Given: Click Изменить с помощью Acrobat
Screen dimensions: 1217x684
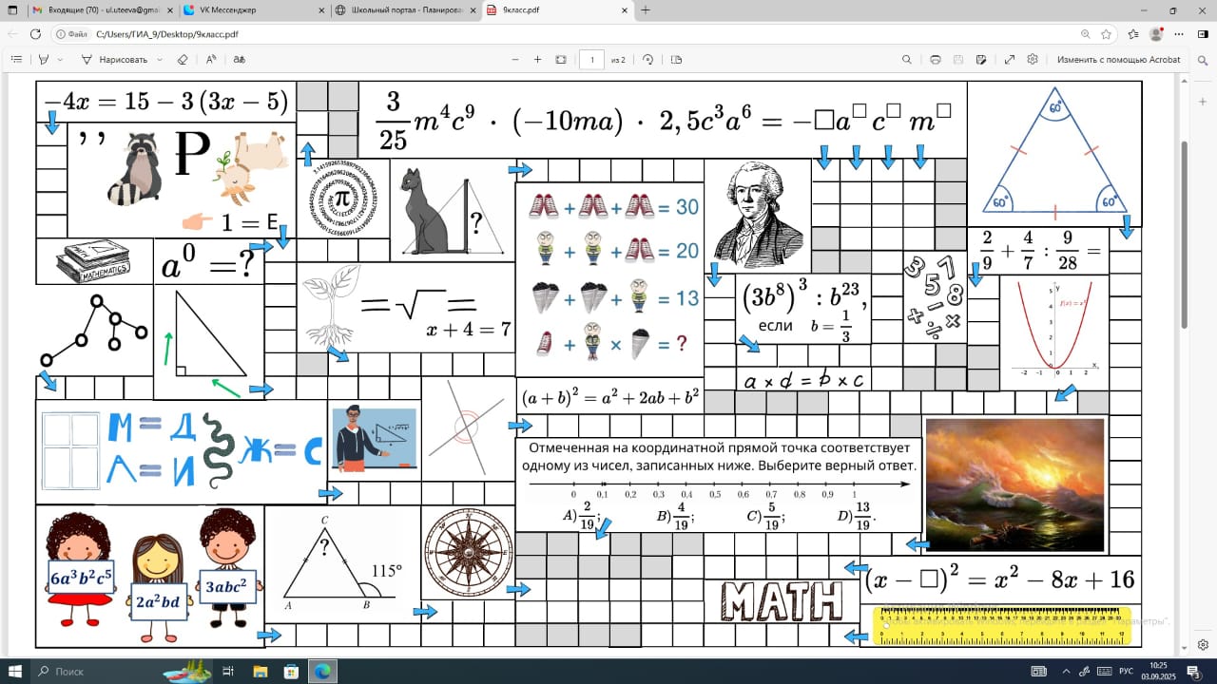Looking at the screenshot, I should [x=1118, y=59].
